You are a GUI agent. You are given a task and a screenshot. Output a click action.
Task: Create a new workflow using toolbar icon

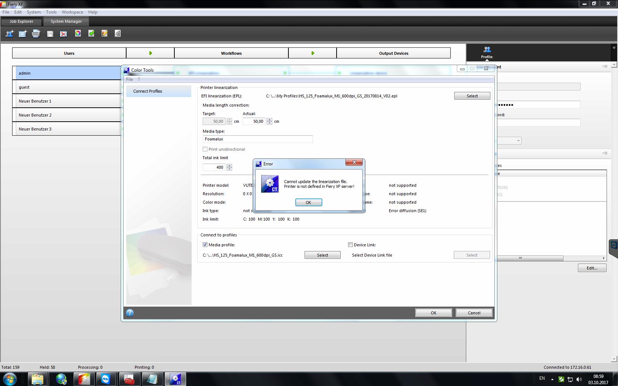(22, 33)
